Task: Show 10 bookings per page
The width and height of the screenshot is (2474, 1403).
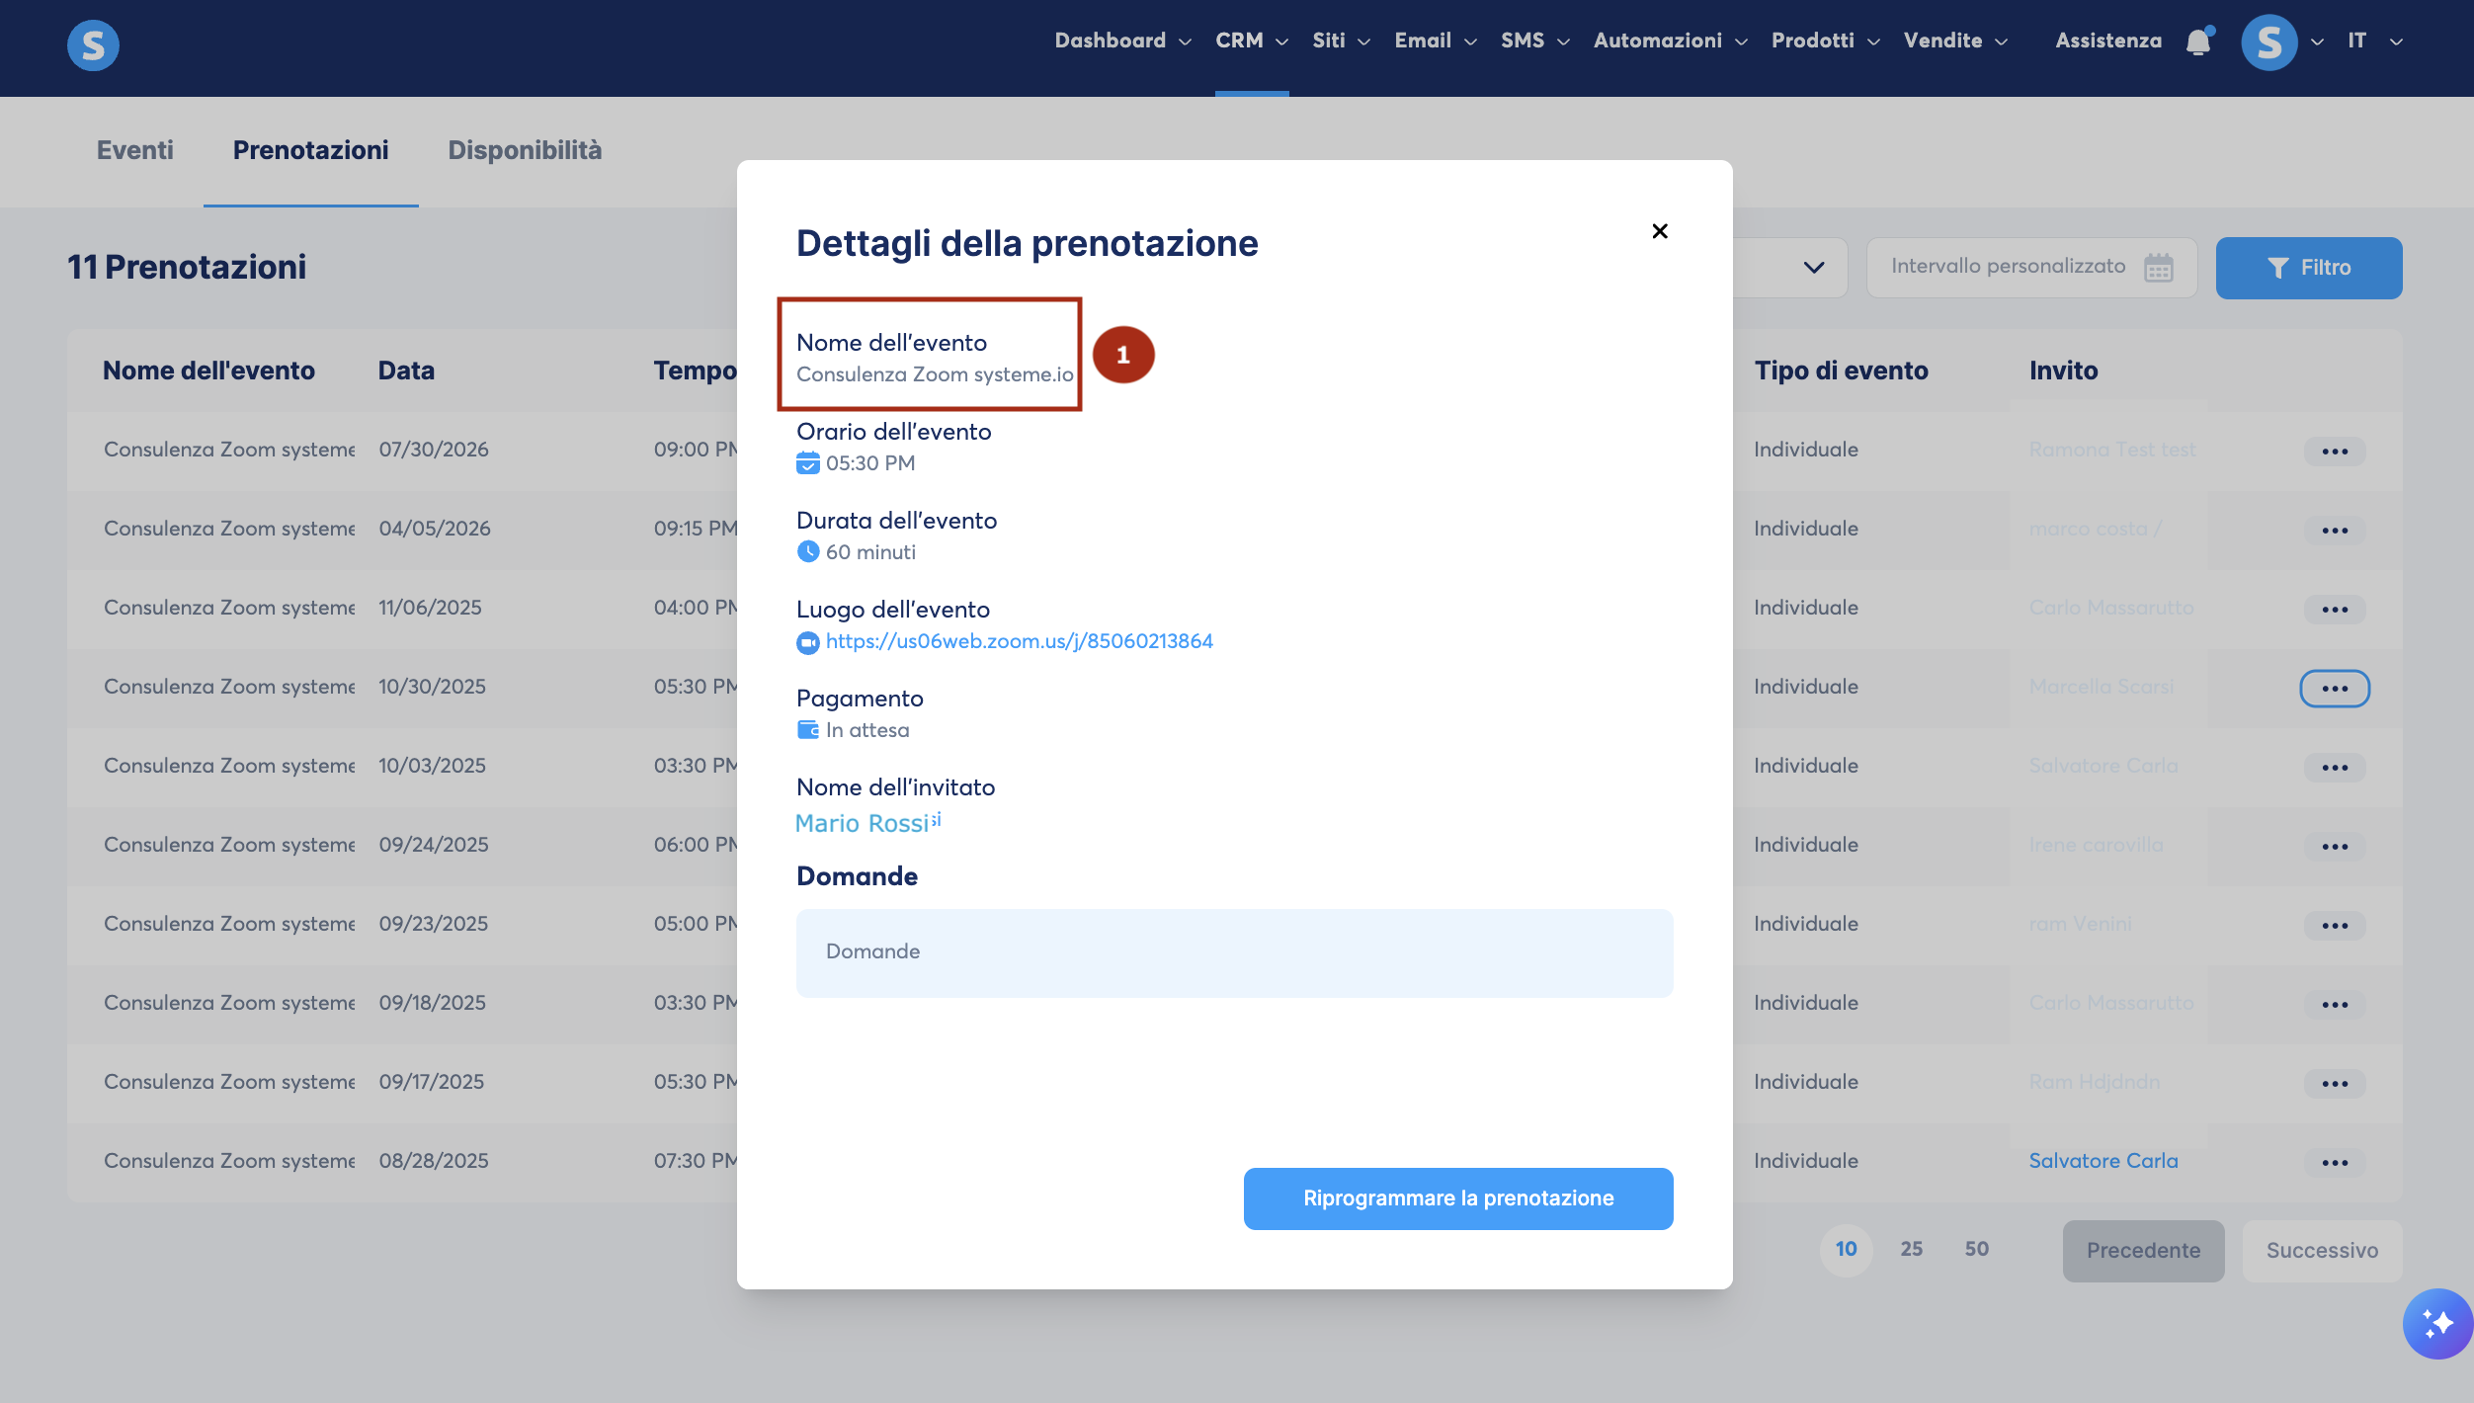Action: click(1846, 1249)
